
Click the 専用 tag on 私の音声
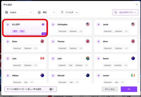[15, 31]
